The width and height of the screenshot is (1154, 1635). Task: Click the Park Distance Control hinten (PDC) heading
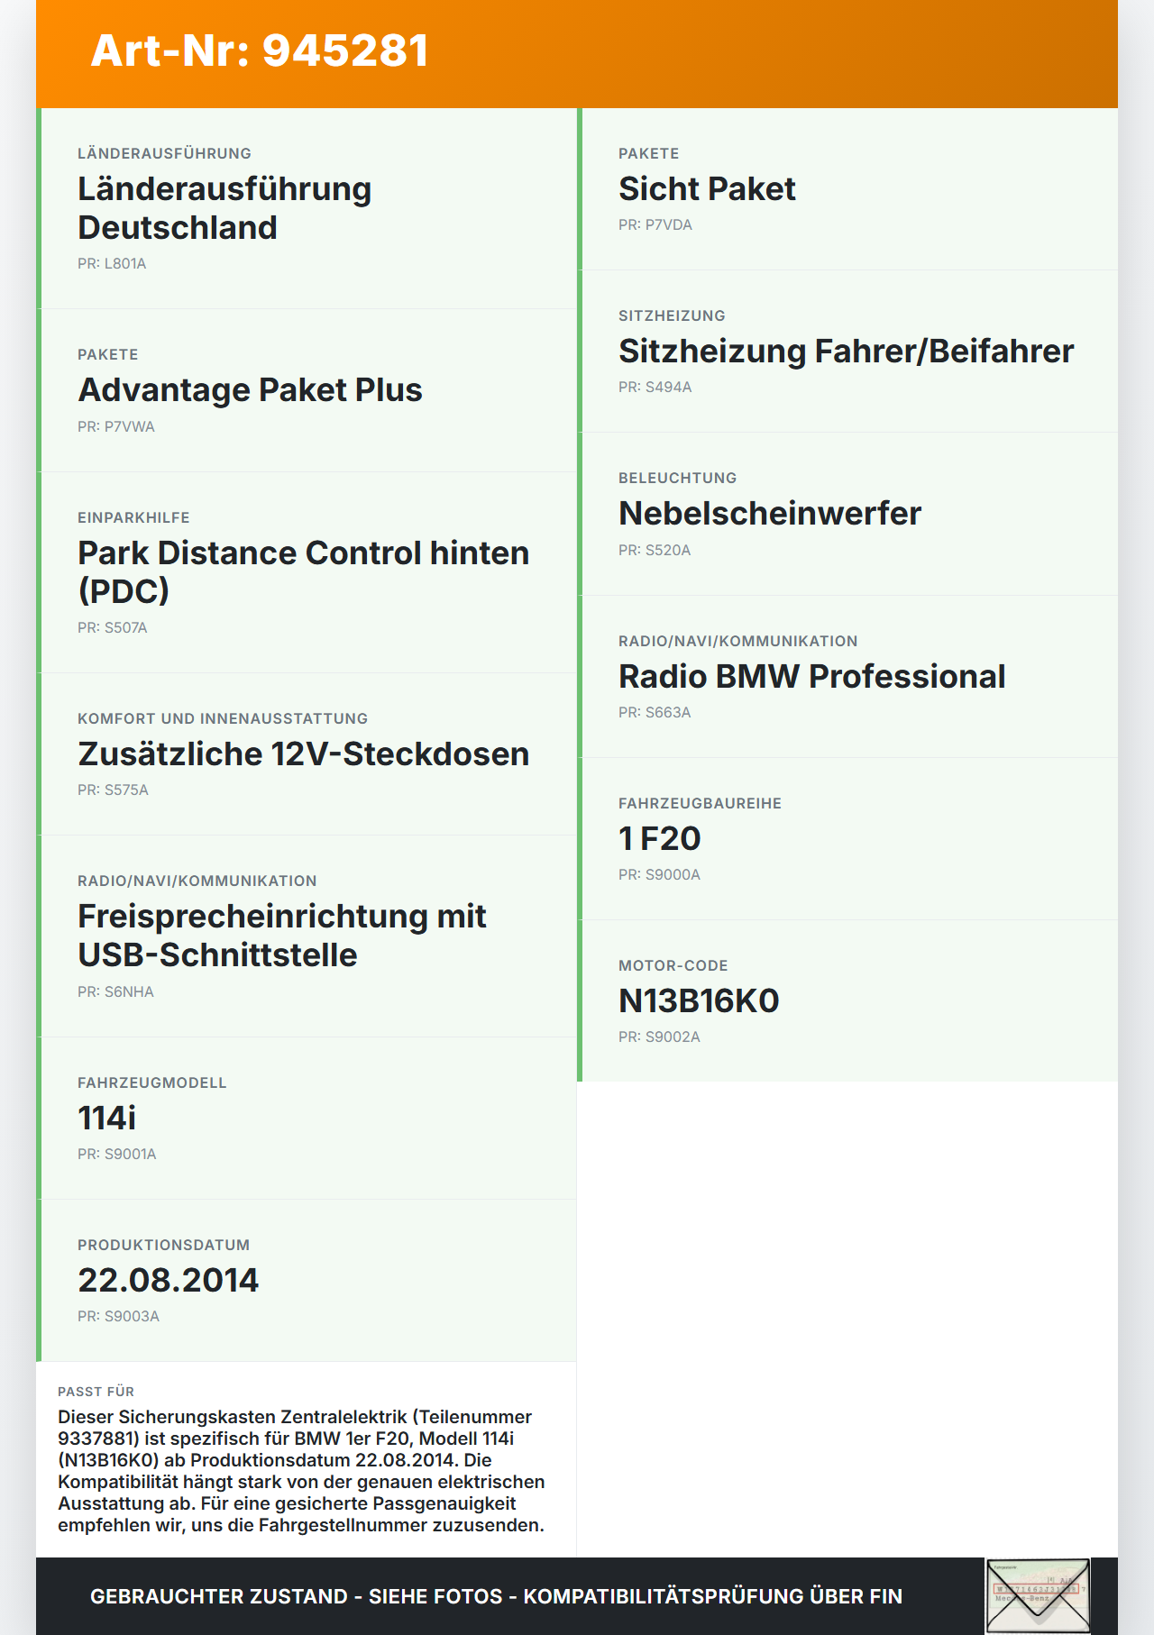tap(303, 571)
